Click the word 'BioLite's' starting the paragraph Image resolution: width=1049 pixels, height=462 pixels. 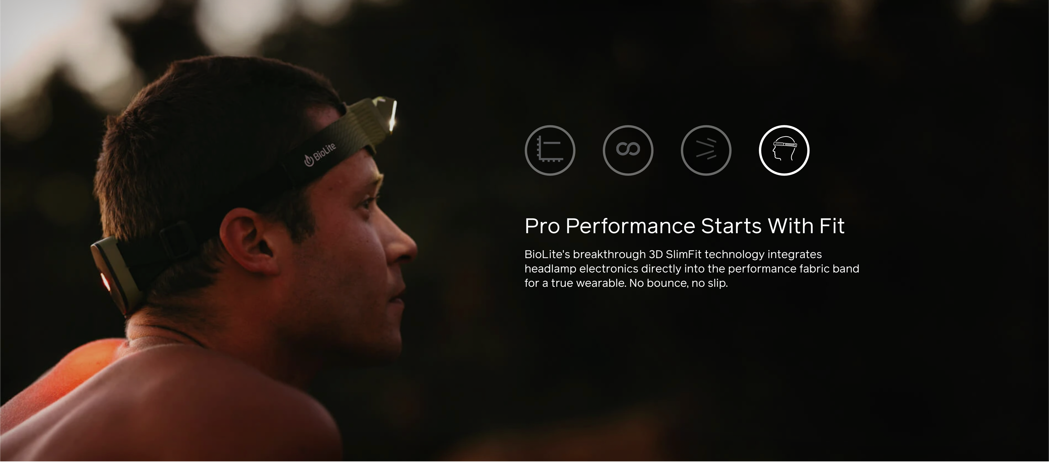547,254
